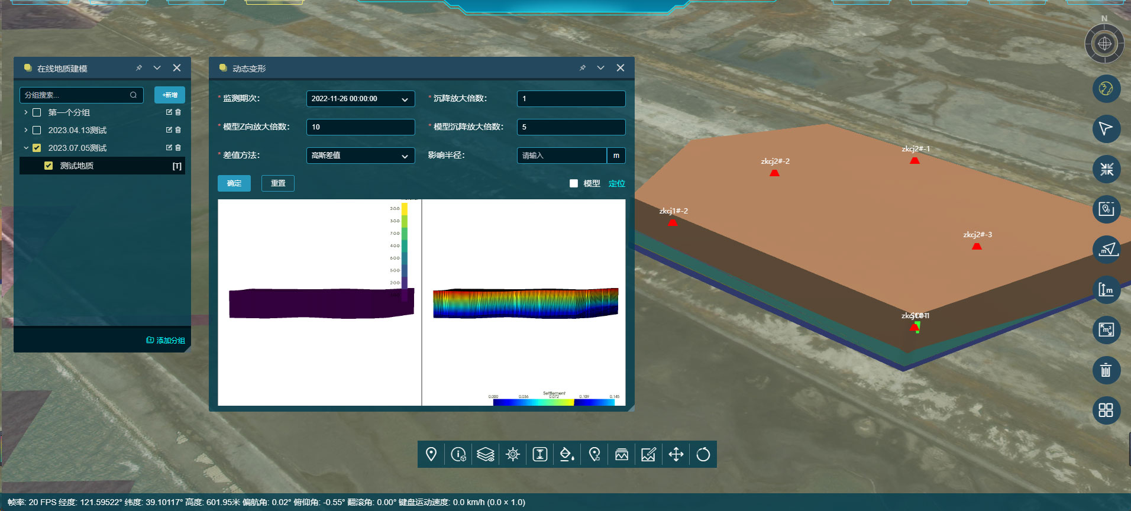Click the circular refresh icon in bottom toolbar
The image size is (1131, 511).
tap(703, 454)
